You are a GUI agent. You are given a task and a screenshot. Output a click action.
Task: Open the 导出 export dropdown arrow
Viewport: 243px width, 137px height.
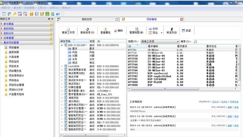[x=162, y=33]
